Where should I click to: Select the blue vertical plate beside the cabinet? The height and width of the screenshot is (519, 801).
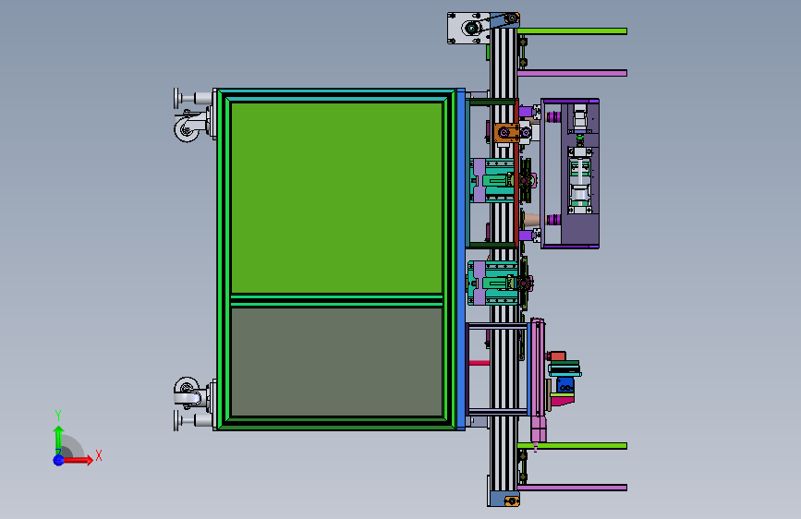pyautogui.click(x=461, y=259)
